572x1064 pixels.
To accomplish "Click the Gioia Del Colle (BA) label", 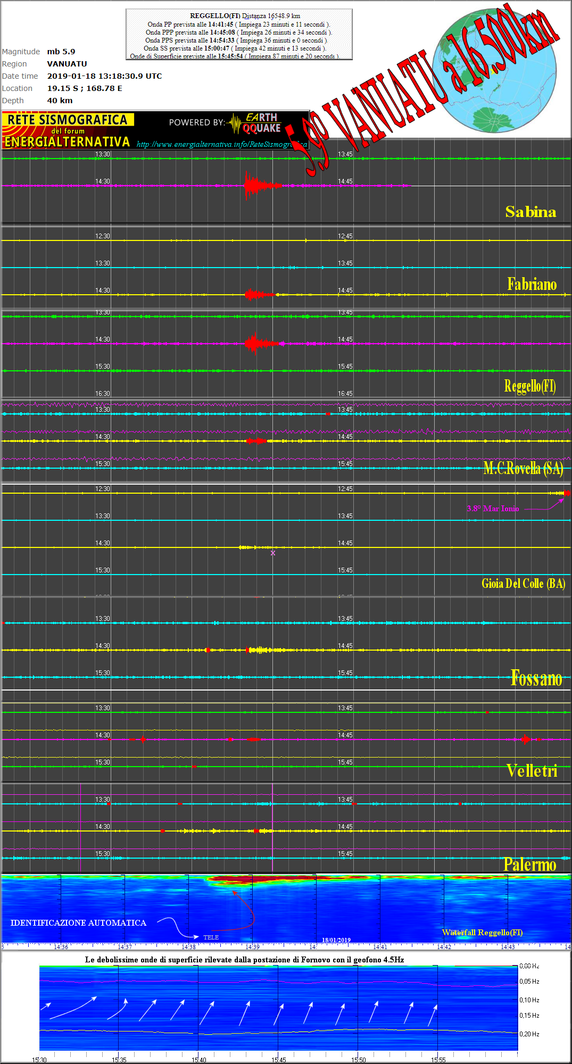I will (x=523, y=584).
